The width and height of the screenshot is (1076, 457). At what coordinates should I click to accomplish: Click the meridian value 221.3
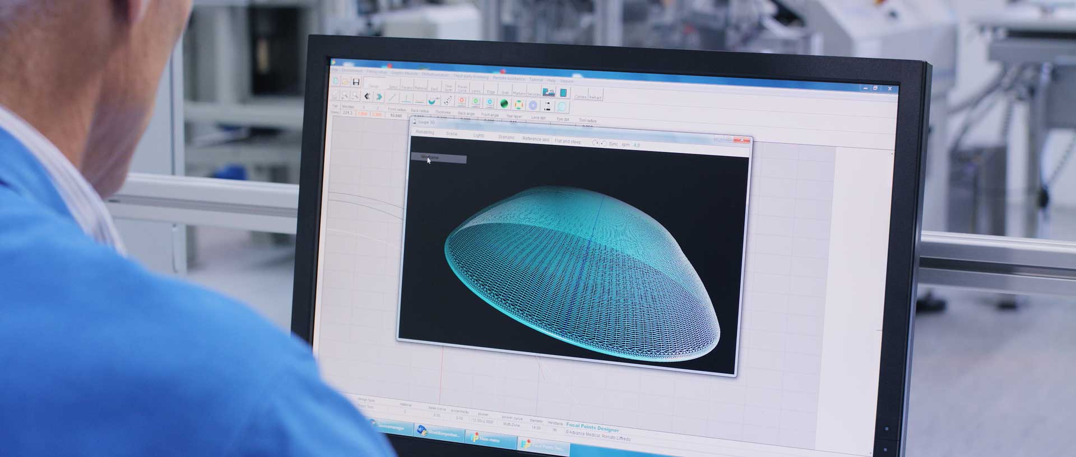[347, 112]
